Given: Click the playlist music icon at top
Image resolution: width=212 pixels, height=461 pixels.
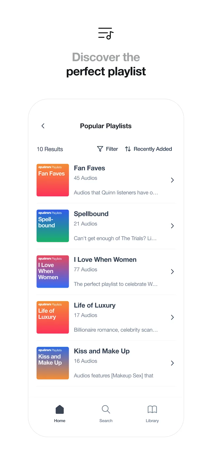Looking at the screenshot, I should 106,33.
